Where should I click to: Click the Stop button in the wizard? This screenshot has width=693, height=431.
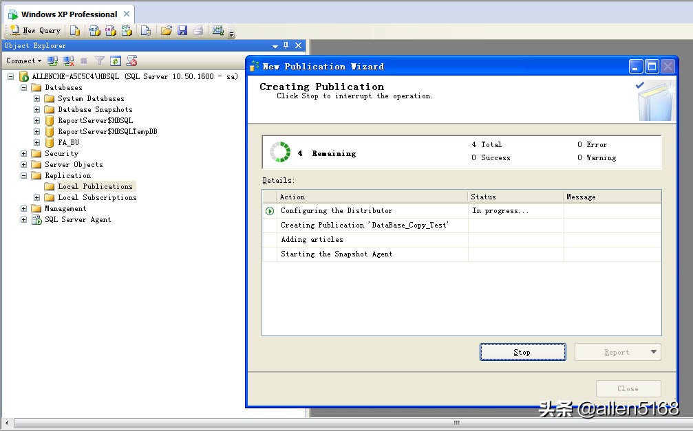523,352
